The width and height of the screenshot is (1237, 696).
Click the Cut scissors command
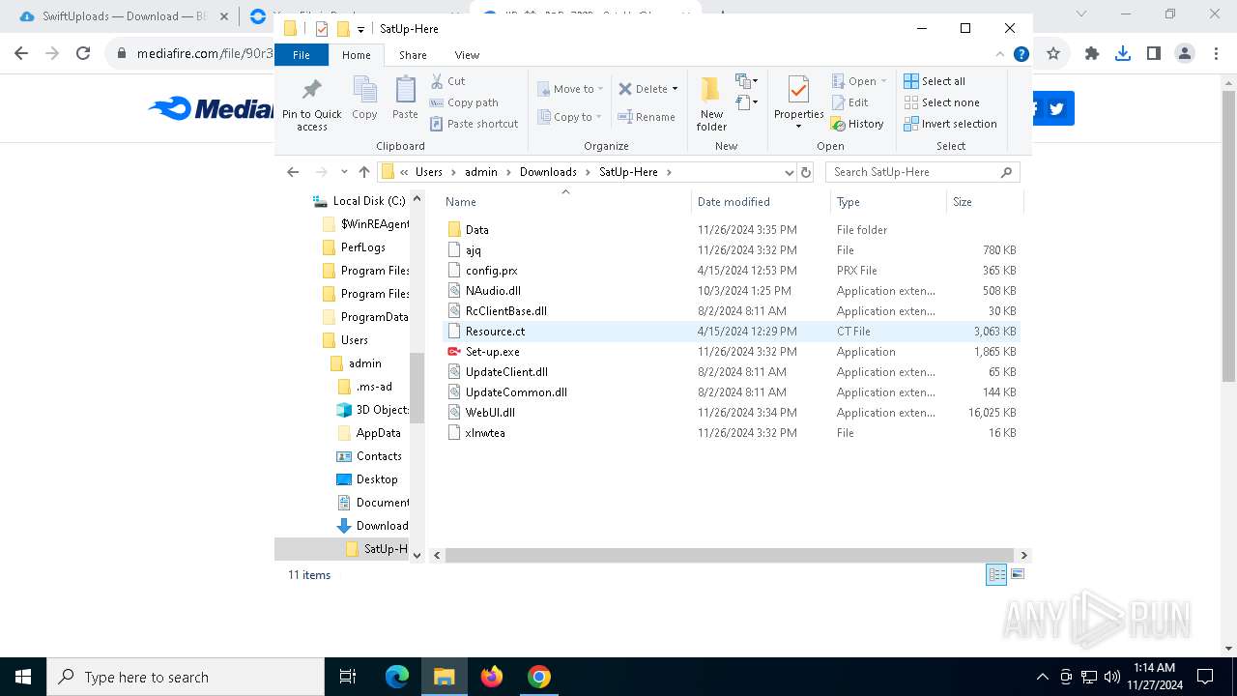tap(447, 81)
